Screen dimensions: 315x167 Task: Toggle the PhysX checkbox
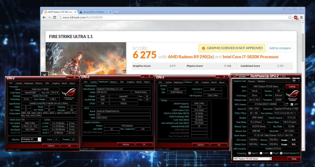[x=271, y=153]
